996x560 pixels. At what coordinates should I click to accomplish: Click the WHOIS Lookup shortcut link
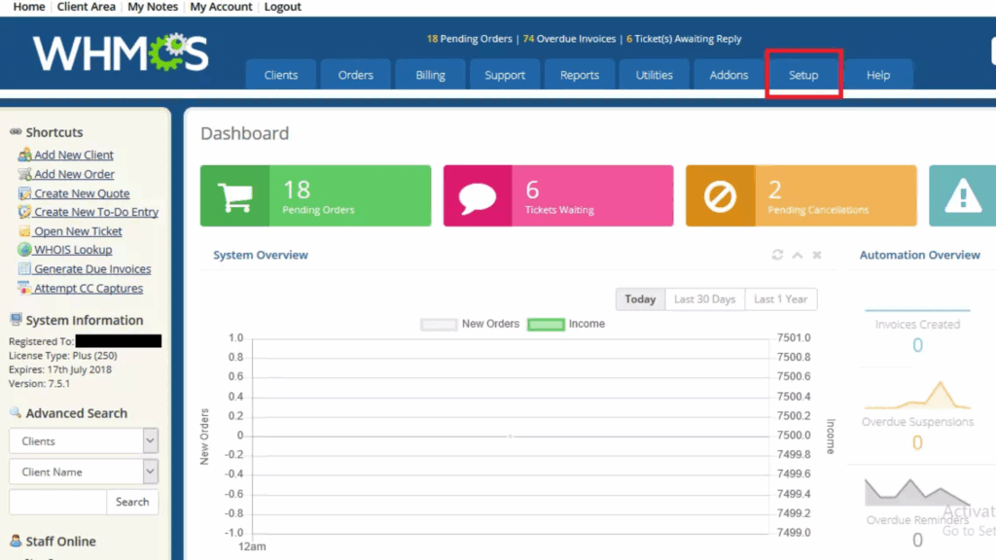(x=73, y=250)
